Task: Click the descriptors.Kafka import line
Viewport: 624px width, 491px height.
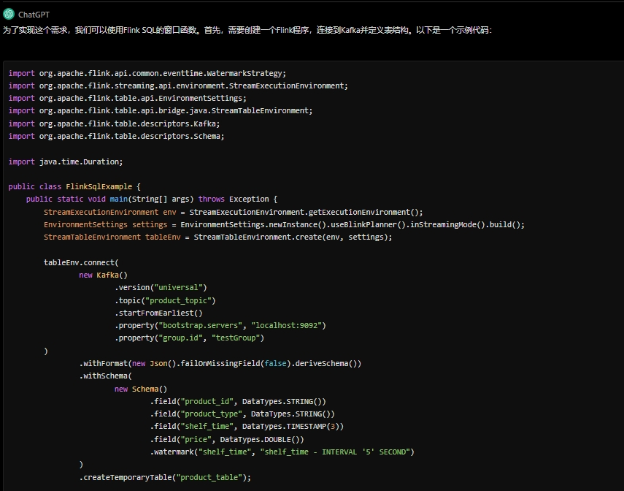Action: 114,123
